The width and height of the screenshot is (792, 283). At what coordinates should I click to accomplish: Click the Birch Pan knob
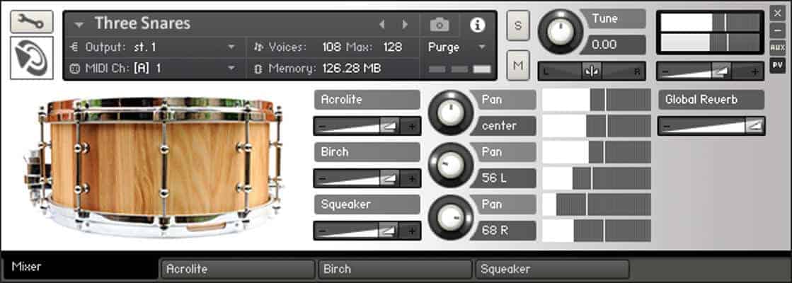[x=450, y=165]
